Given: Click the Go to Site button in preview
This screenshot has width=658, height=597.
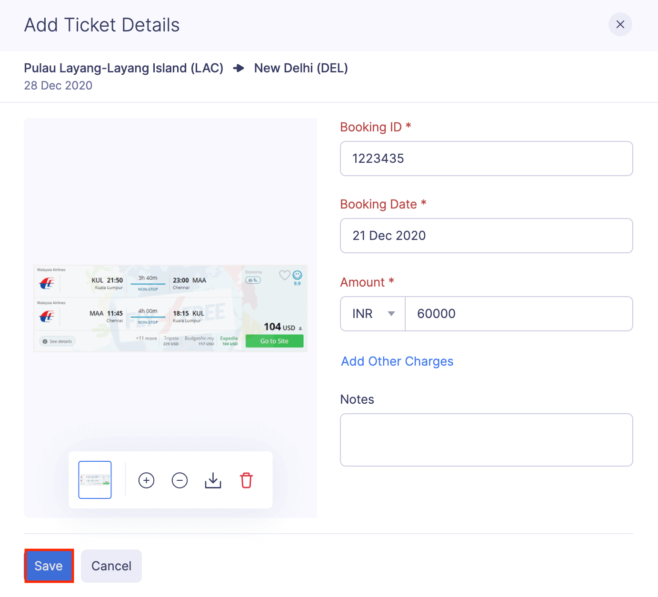Looking at the screenshot, I should tap(274, 341).
